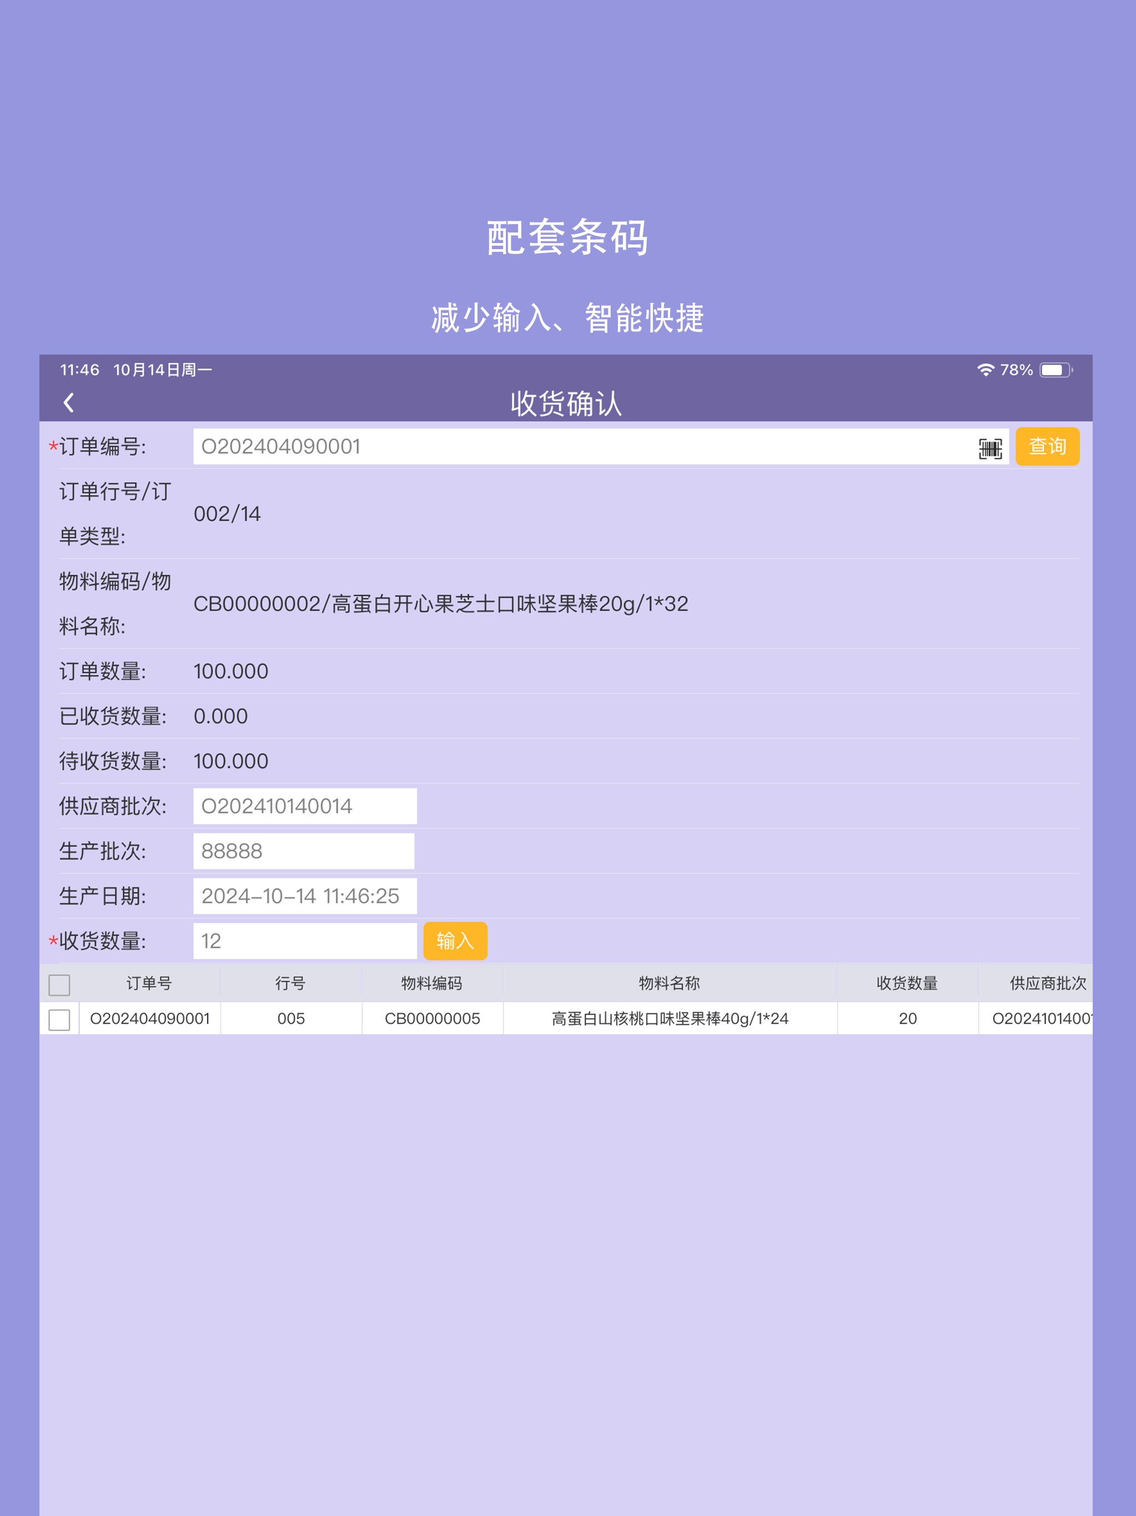Image resolution: width=1136 pixels, height=1516 pixels.
Task: Open the barcode scanner icon
Action: [990, 448]
